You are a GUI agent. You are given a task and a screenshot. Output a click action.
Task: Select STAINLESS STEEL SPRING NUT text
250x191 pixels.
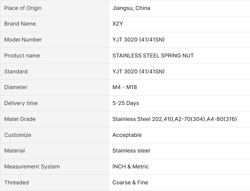[x=153, y=56]
